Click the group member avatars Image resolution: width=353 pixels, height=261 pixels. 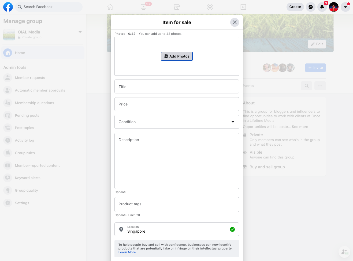[x=279, y=68]
